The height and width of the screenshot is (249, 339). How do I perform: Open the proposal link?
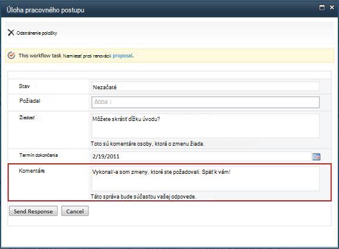pos(122,56)
